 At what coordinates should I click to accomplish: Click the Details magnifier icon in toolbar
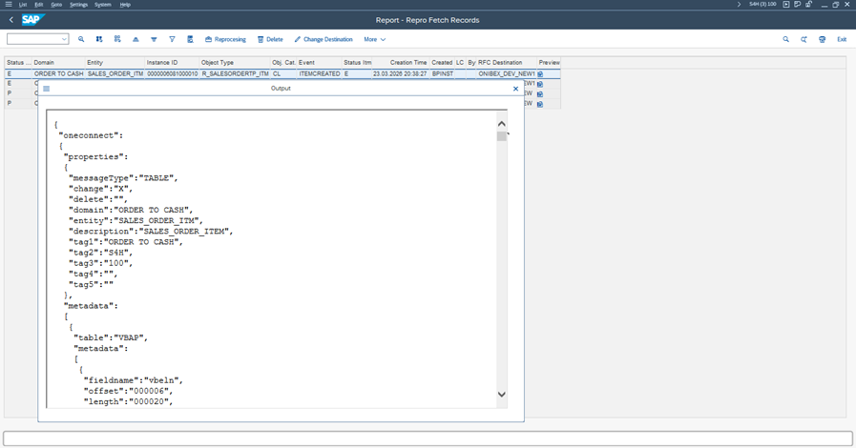(81, 40)
